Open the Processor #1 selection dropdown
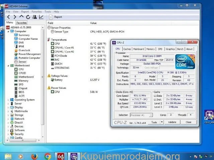The image size is (214, 160). tap(151, 115)
